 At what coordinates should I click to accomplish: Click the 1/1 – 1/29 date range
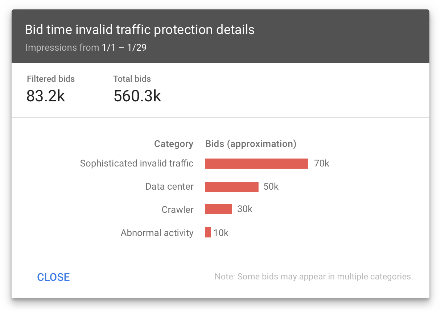[124, 47]
